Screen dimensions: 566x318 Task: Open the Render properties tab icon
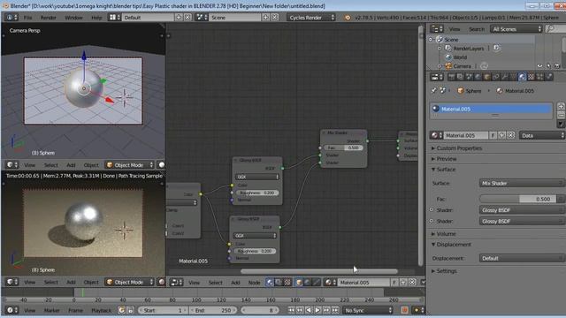452,77
